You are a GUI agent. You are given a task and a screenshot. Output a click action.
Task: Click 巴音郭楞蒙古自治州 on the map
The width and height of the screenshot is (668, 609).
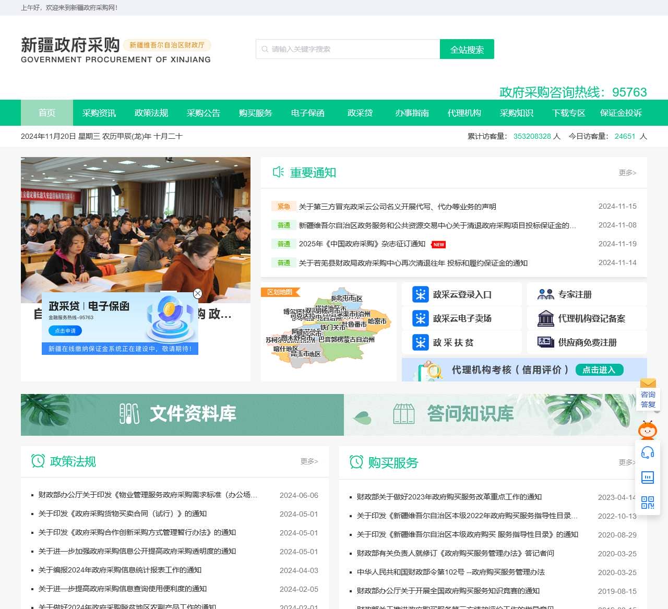[x=347, y=340]
